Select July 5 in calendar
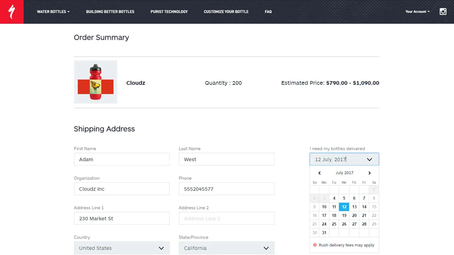The width and height of the screenshot is (454, 255). (x=344, y=198)
